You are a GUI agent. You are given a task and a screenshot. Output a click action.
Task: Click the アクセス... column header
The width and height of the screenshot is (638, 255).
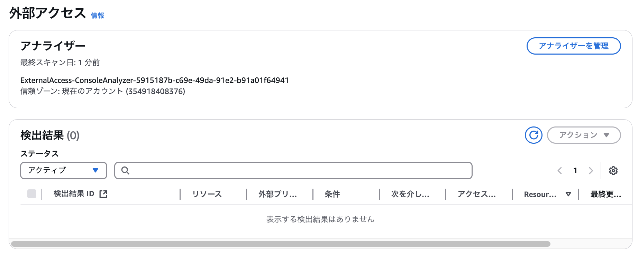476,194
